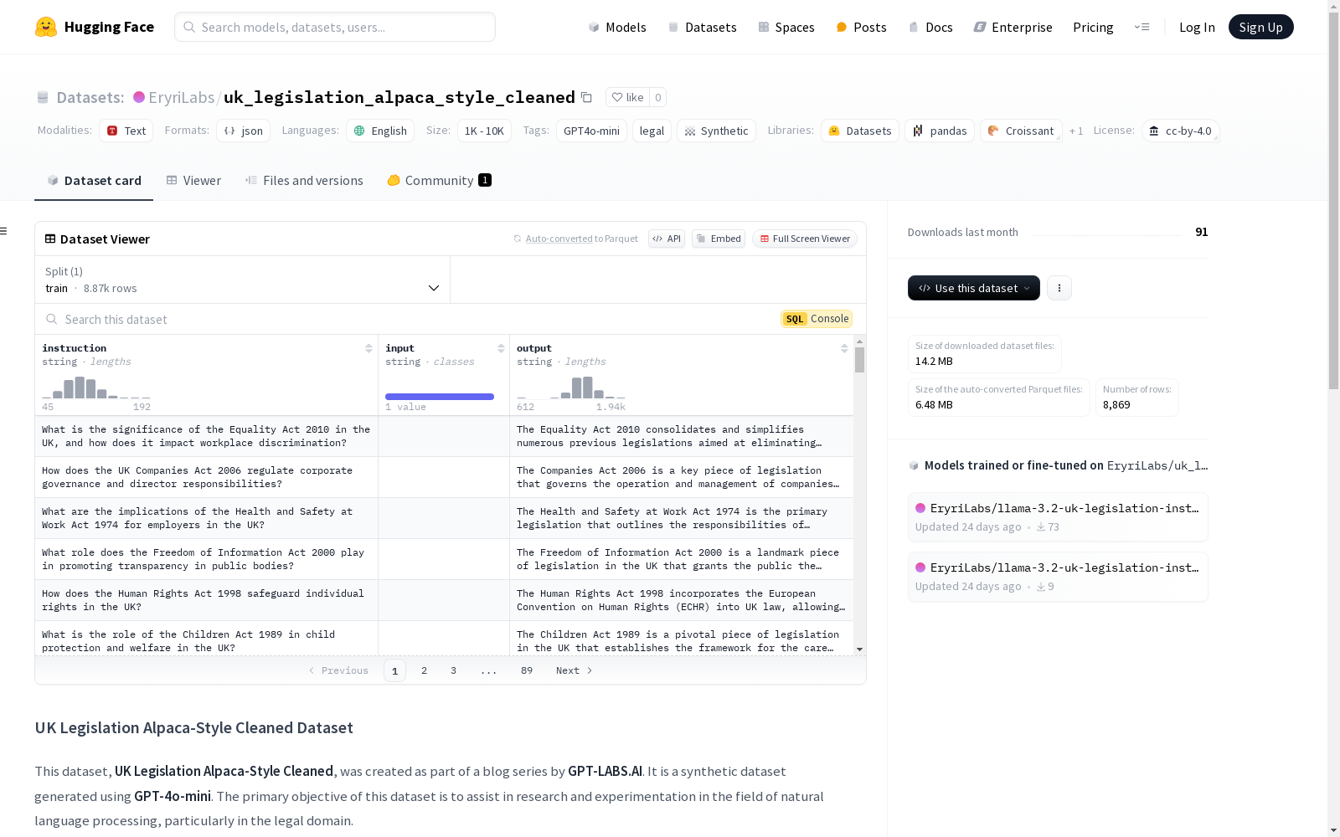Go to the Next page of rows

[x=575, y=670]
